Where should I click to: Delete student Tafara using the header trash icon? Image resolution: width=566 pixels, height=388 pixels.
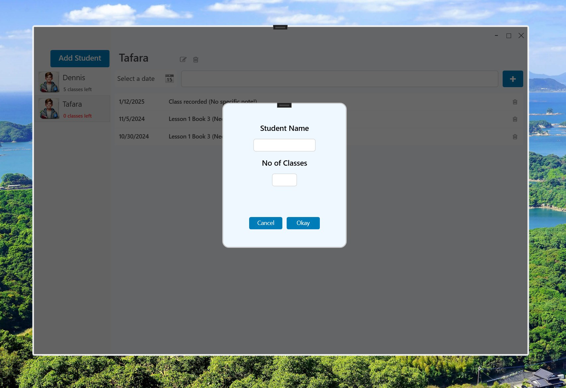196,60
